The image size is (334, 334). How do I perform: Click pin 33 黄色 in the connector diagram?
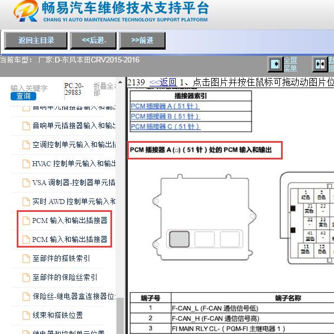point(323,222)
